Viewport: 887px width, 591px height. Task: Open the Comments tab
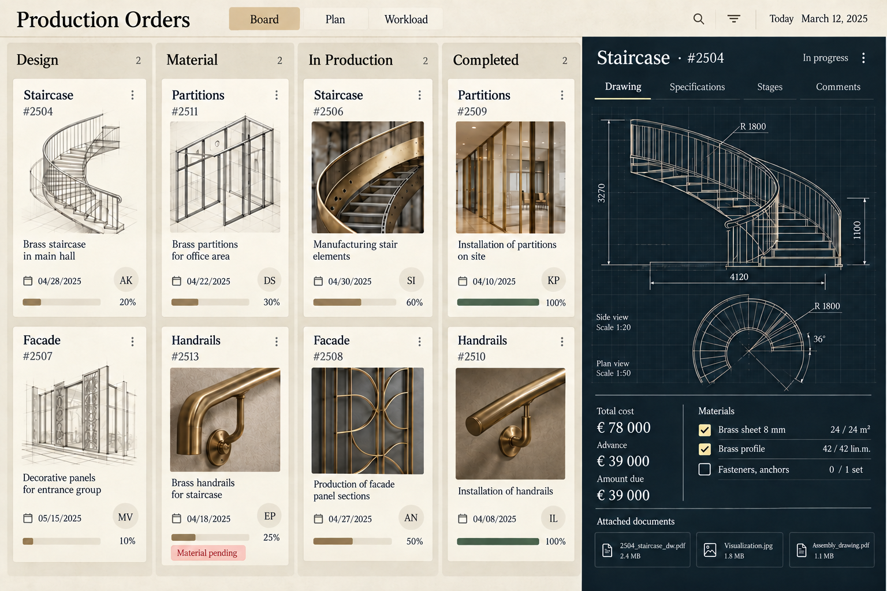838,87
